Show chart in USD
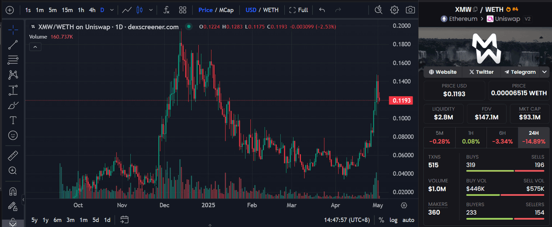Screen dimensions: 552x227 coord(251,10)
